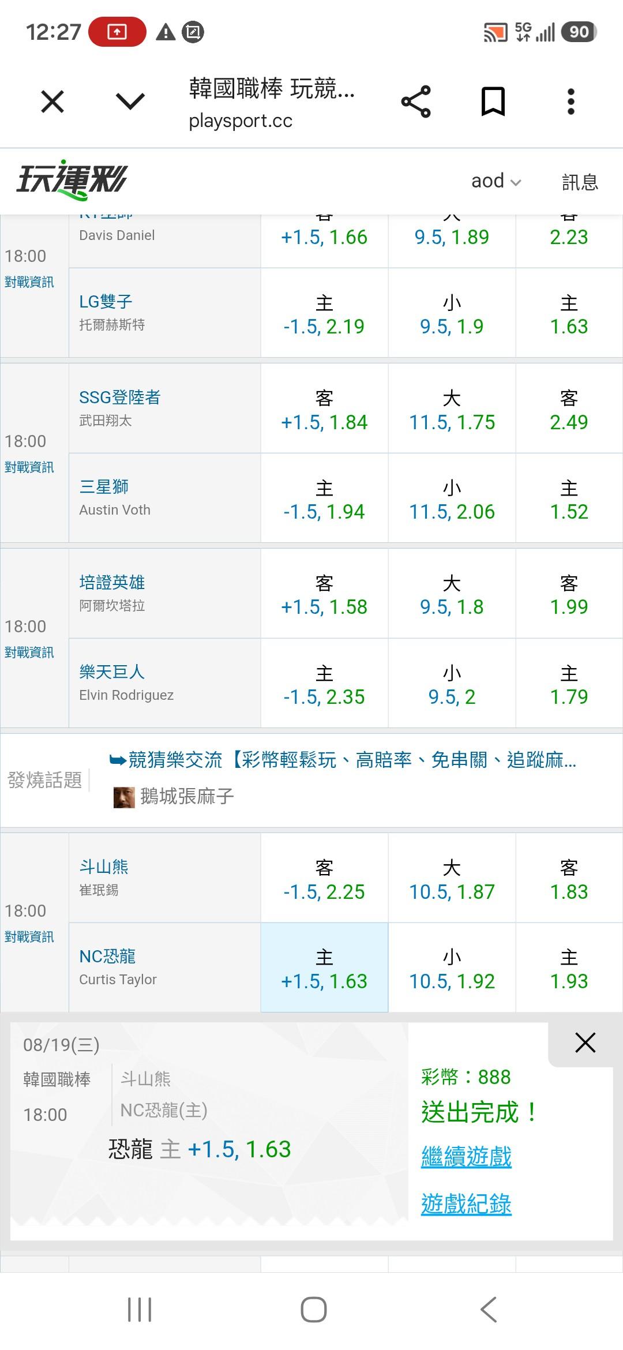Open the 訊息 messages menu

(580, 182)
